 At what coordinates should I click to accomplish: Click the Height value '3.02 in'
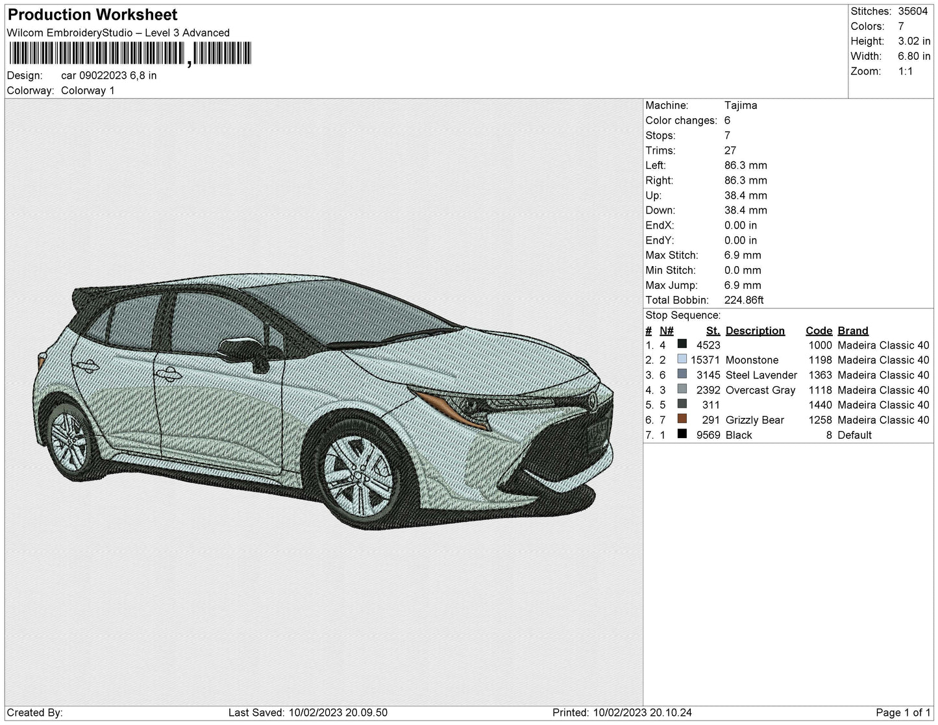tap(914, 41)
